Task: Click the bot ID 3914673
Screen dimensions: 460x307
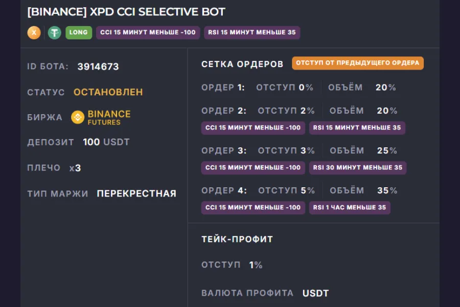Action: (x=98, y=67)
